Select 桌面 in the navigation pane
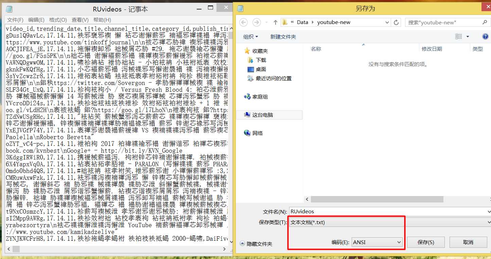Viewport: 491px width, 259px height. [261, 69]
